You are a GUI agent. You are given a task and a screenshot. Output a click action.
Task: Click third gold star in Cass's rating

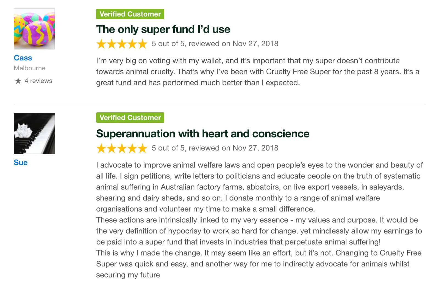click(x=122, y=44)
